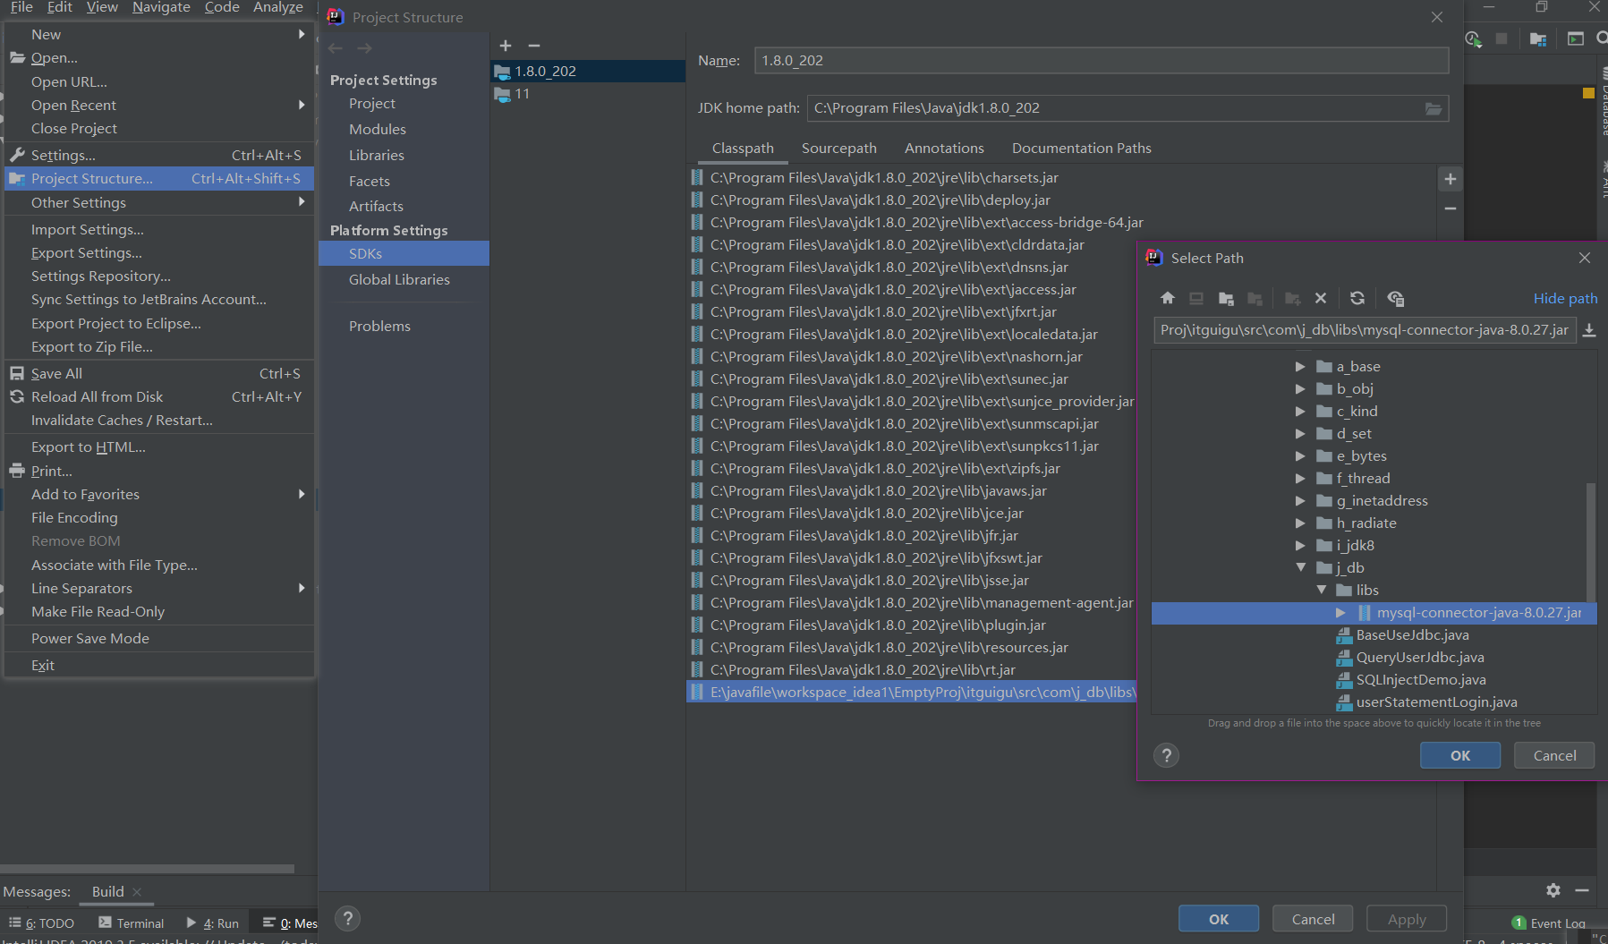Collapse the j_db folder
The width and height of the screenshot is (1608, 944).
tap(1300, 567)
